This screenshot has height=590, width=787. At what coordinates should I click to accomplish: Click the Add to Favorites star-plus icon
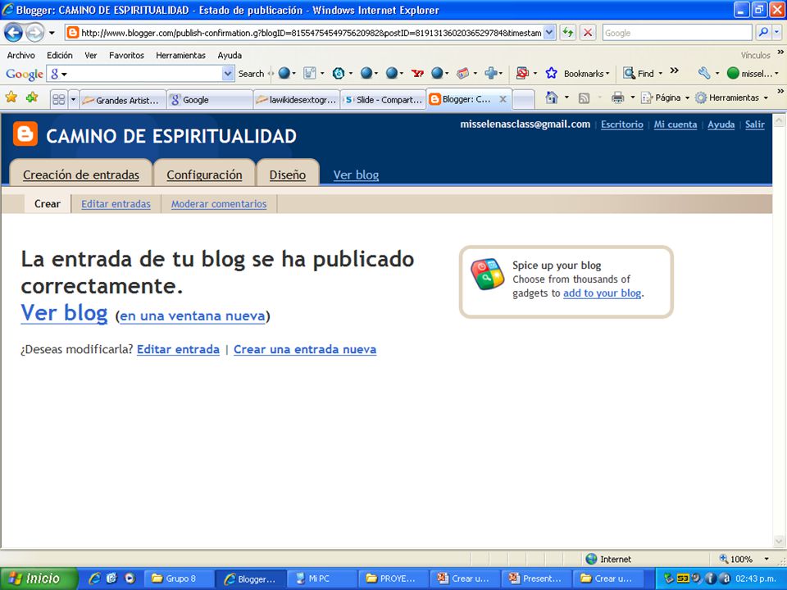(x=32, y=98)
